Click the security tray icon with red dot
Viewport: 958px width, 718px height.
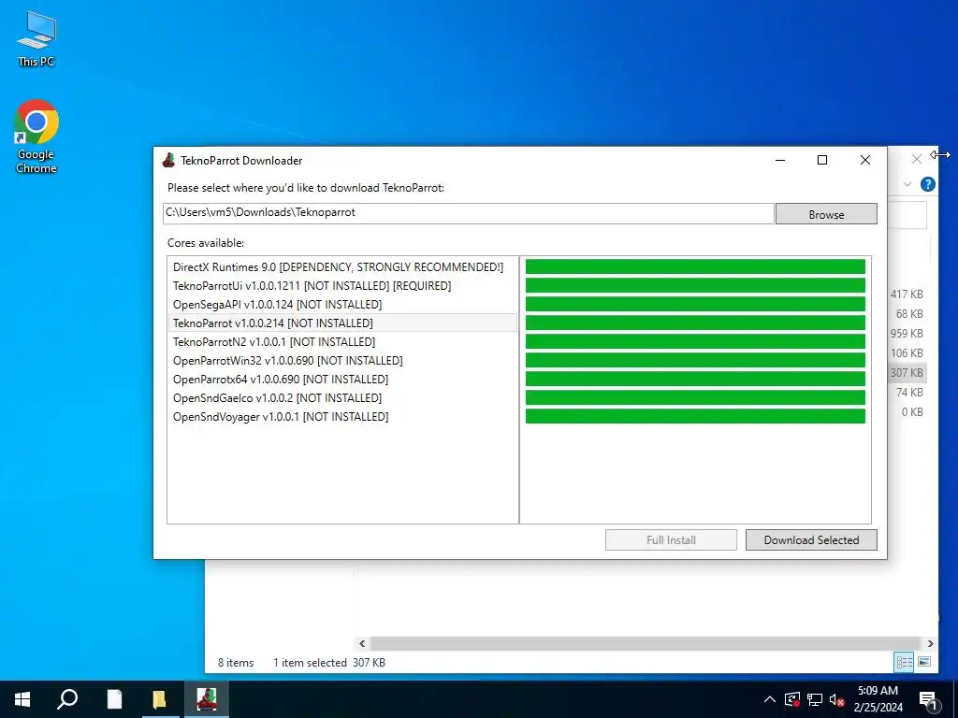click(792, 699)
